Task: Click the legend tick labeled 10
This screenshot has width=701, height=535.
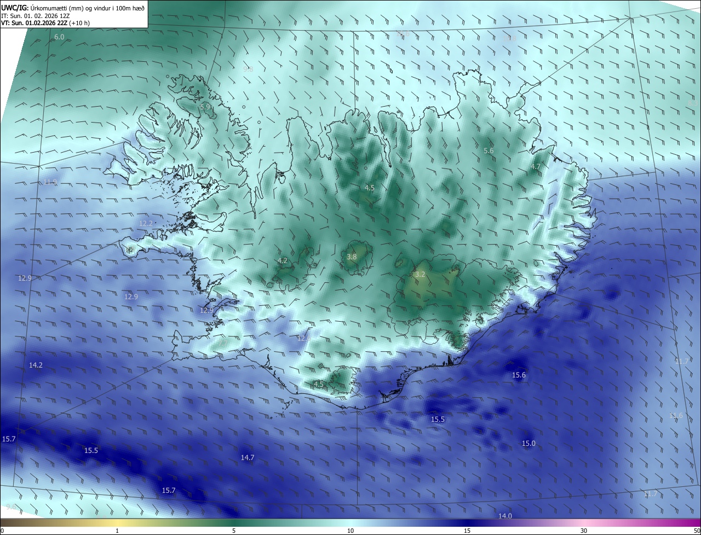Action: (350, 531)
